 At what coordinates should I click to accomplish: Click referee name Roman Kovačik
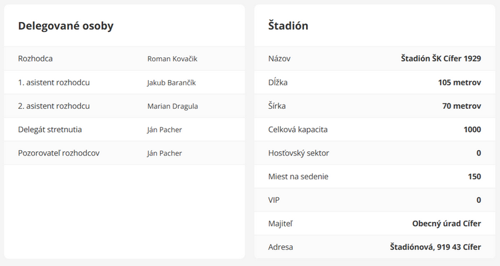coord(172,59)
